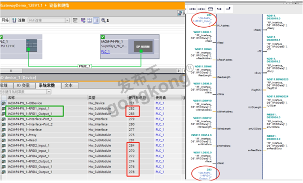Viewport: 303px width, 183px height.
Task: Click the xReset input pin label
Action: click(x=220, y=163)
